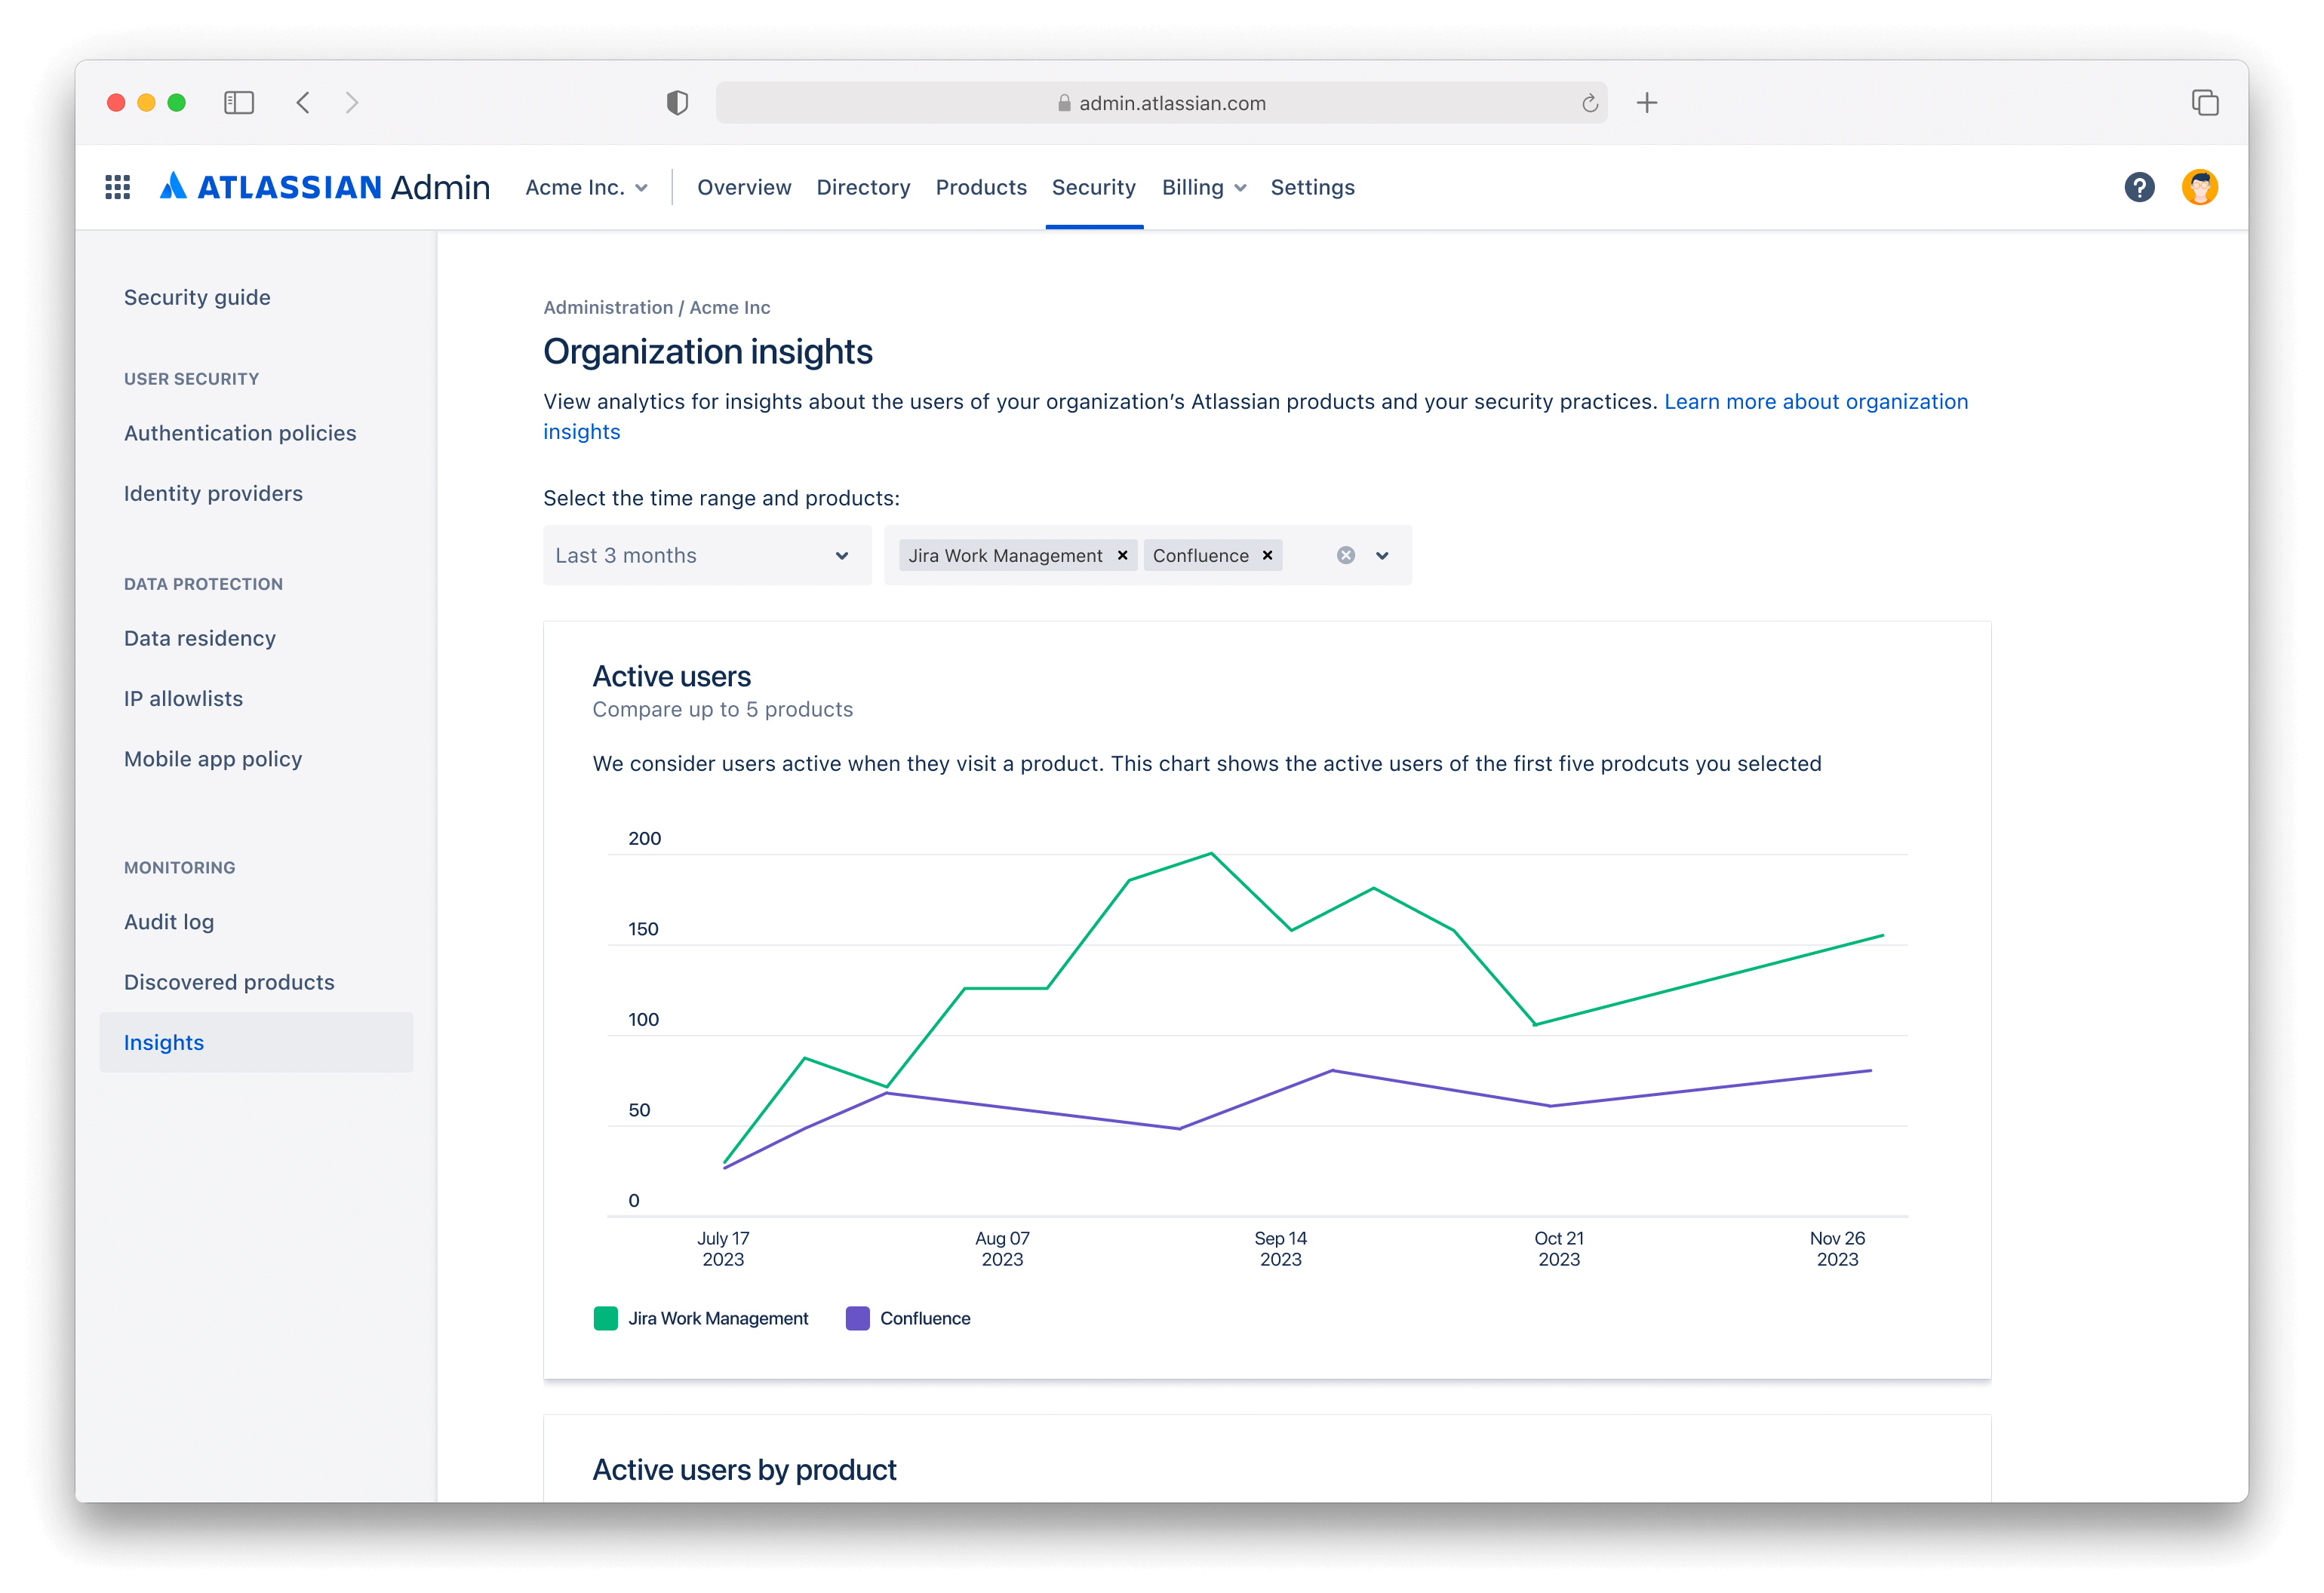Viewport: 2324px width, 1593px height.
Task: Expand the products selector chevron
Action: point(1382,556)
